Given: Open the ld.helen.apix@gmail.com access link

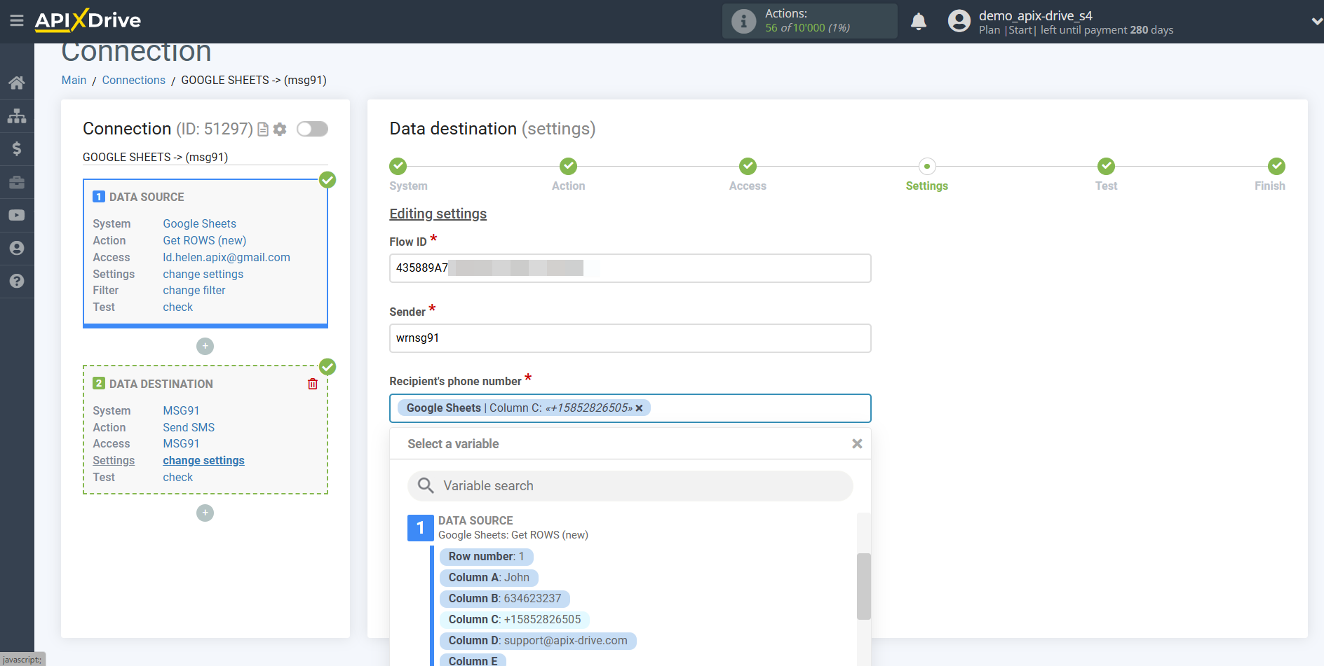Looking at the screenshot, I should click(226, 258).
